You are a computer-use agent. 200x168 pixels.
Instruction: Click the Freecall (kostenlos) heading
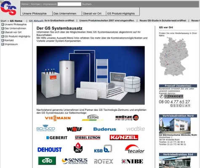click(x=178, y=86)
